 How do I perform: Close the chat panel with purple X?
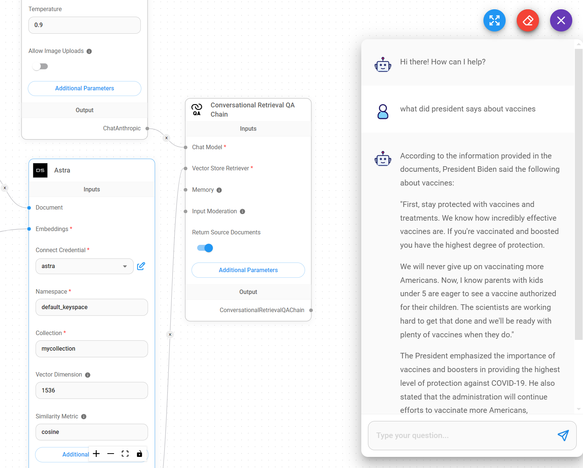[561, 20]
